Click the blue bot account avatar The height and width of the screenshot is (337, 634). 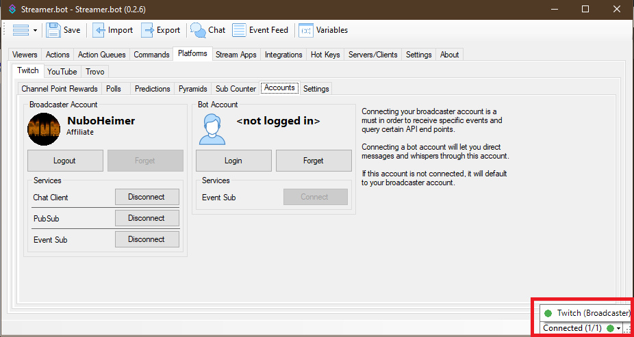pos(212,129)
